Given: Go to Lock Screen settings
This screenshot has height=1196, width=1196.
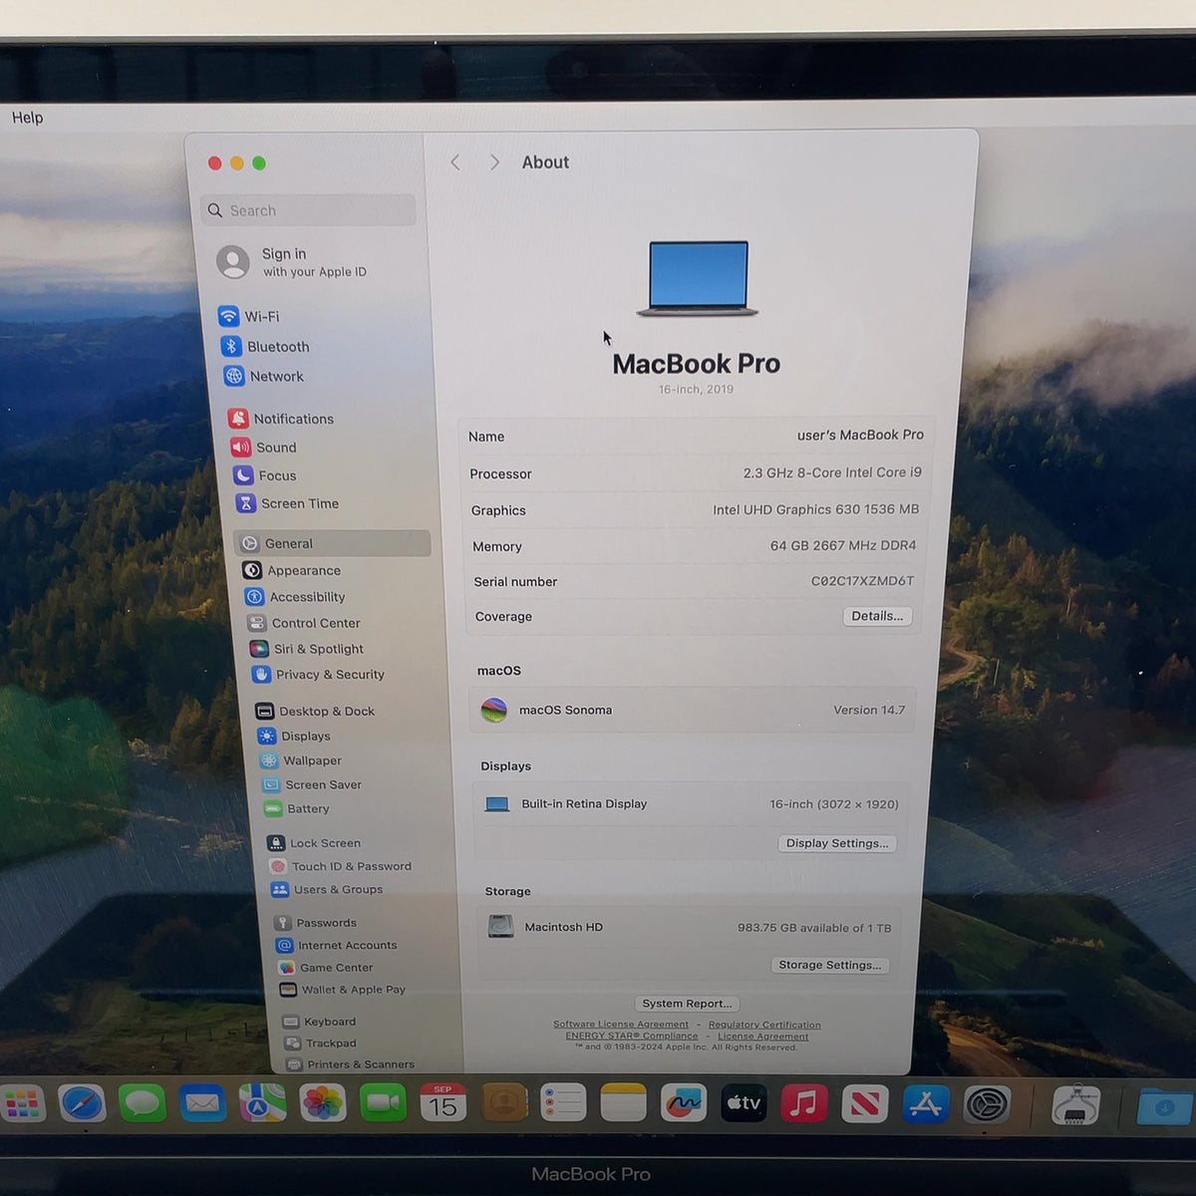Looking at the screenshot, I should [314, 843].
